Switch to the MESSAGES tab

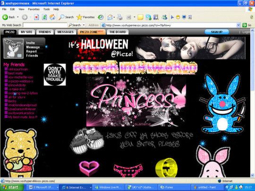pyautogui.click(x=66, y=32)
